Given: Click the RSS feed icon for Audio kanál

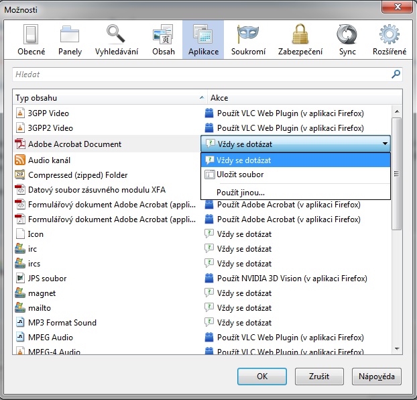Looking at the screenshot, I should point(20,160).
